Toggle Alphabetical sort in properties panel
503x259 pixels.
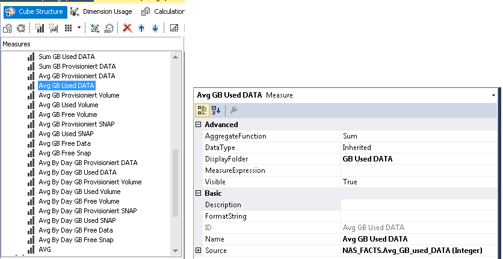coord(216,110)
